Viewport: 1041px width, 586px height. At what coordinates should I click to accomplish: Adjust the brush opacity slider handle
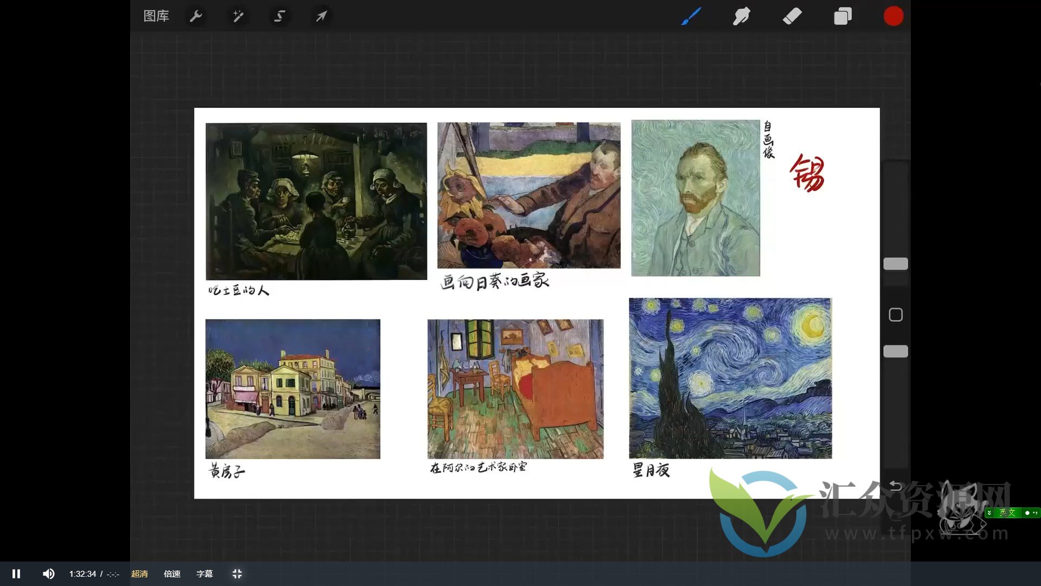click(x=896, y=352)
